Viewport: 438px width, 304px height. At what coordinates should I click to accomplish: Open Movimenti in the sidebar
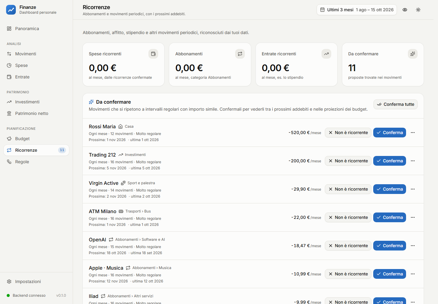tap(36, 54)
